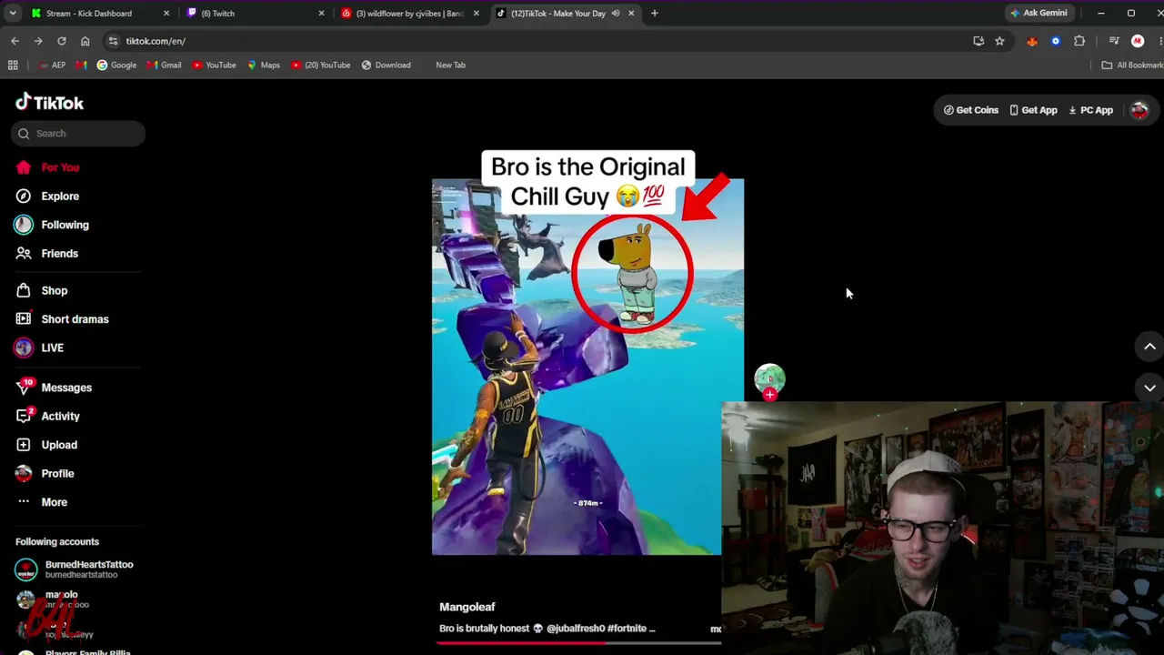Click the install app icon in address bar
Viewport: 1164px width, 655px height.
(978, 41)
